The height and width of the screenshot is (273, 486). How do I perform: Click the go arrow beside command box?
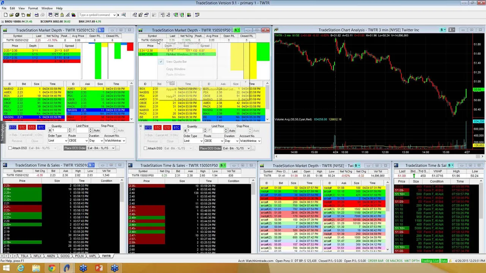(x=118, y=15)
